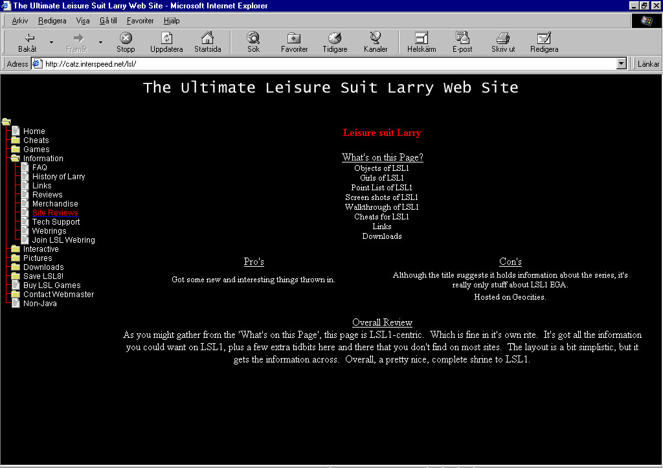The width and height of the screenshot is (663, 468).
Task: Click the IE icon in title bar
Action: [x=6, y=5]
